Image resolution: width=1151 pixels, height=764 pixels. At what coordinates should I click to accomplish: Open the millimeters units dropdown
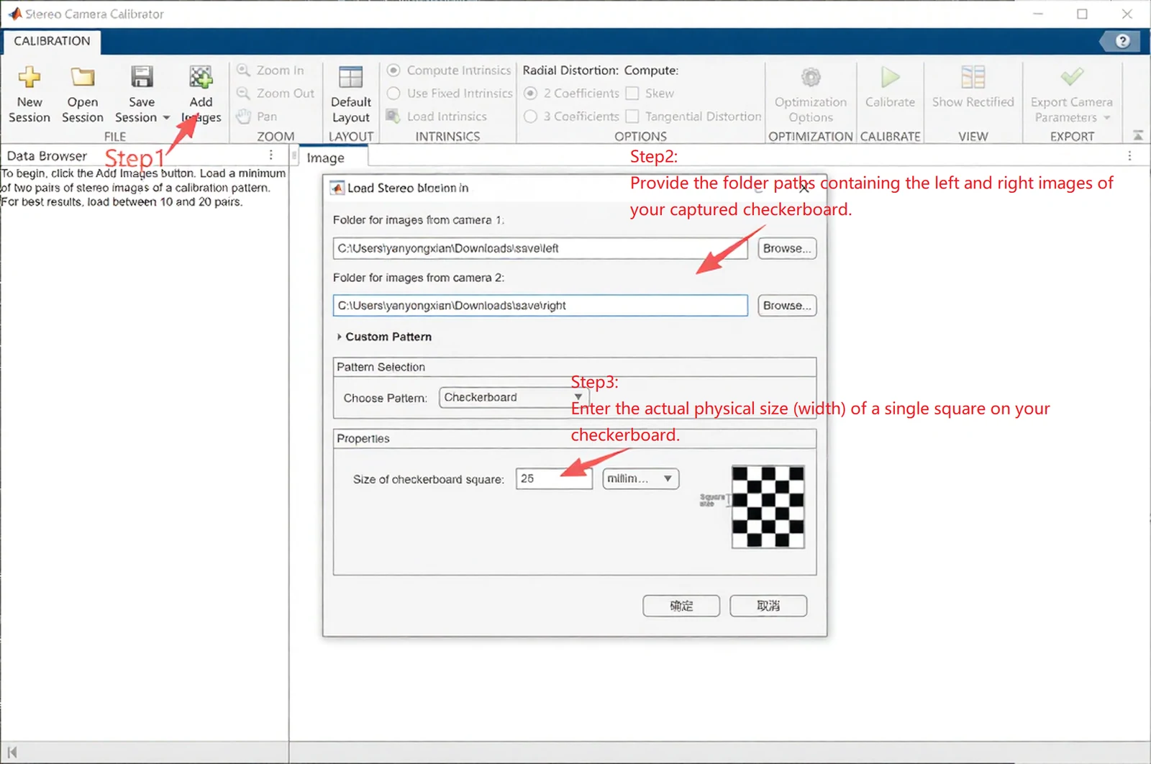pyautogui.click(x=641, y=478)
